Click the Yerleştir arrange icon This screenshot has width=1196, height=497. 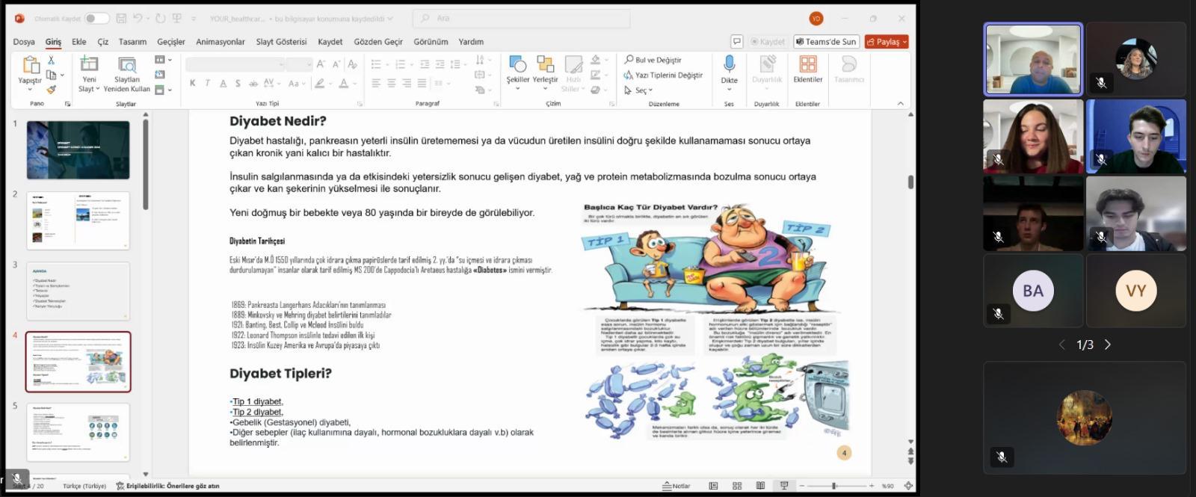(545, 66)
